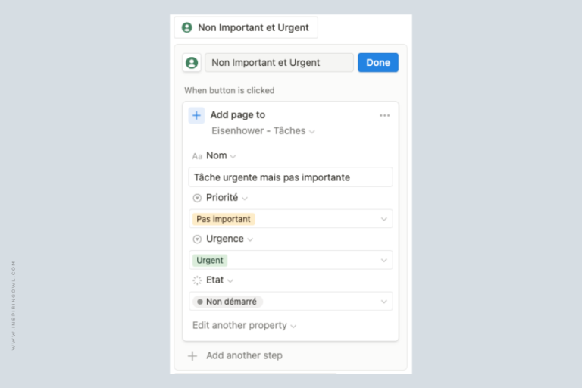Click the Aa text icon next to Nom
Viewport: 582px width, 388px height.
click(197, 156)
